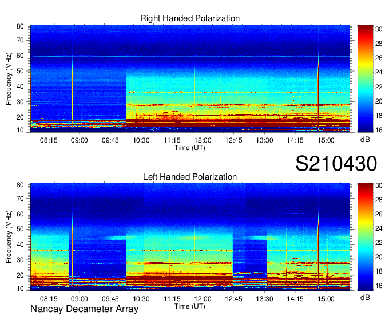The width and height of the screenshot is (389, 316).
Task: Click "Frequency (MHz)" axis label of bottom plot
Action: (x=9, y=237)
